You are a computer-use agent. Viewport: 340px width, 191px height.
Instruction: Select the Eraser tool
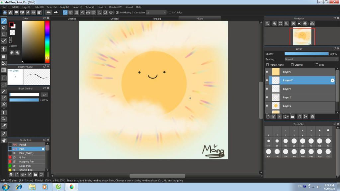[x=4, y=28]
